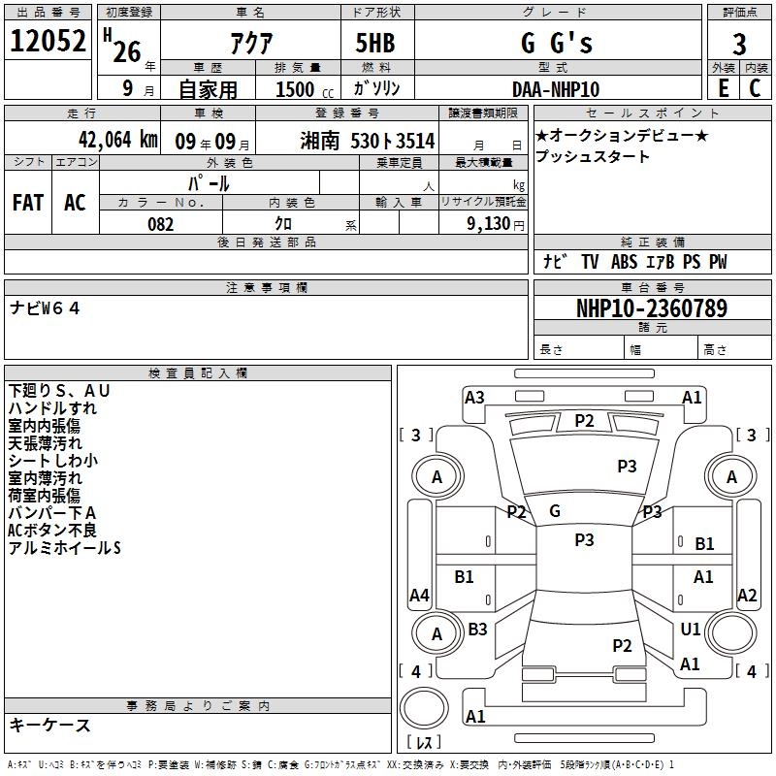This screenshot has width=776, height=776.
Task: Click vehicle history 自家用
Action: point(208,89)
